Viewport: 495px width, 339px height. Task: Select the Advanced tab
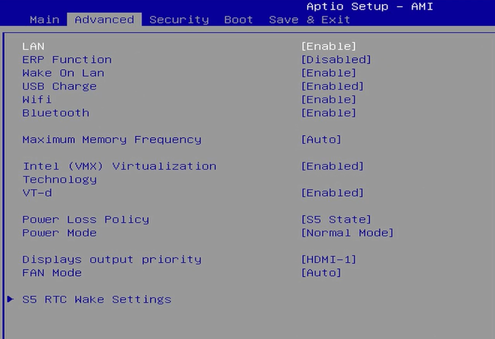104,20
